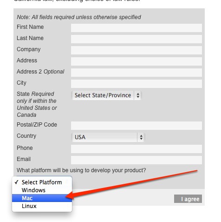Viewport: 221px width, 222px height.
Task: Click the Last Name input field
Action: point(136,39)
